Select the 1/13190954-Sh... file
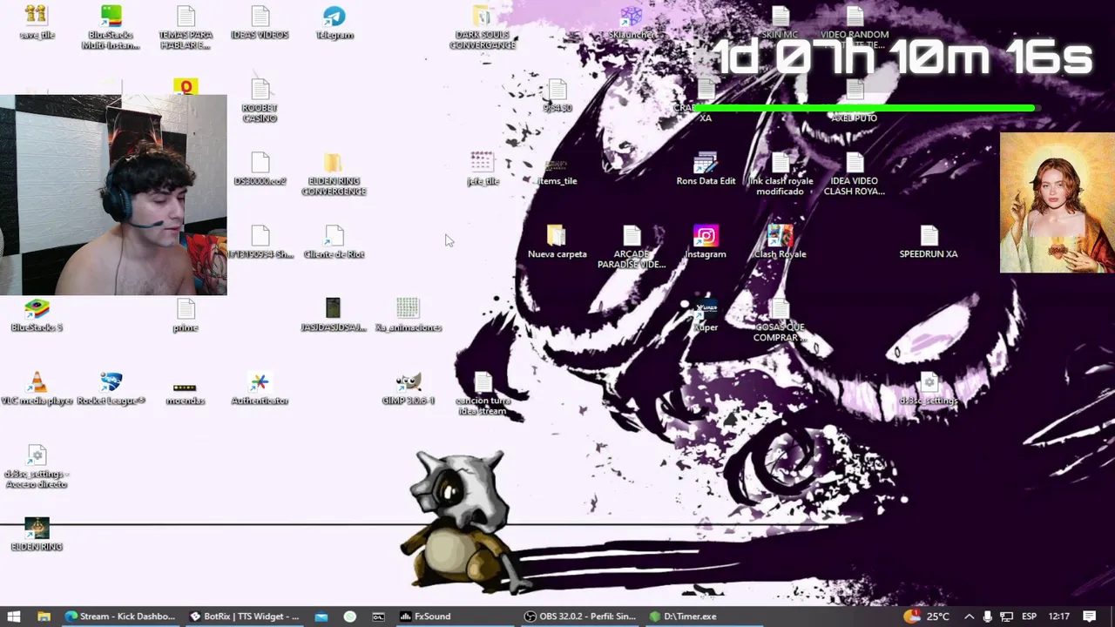 coord(260,242)
